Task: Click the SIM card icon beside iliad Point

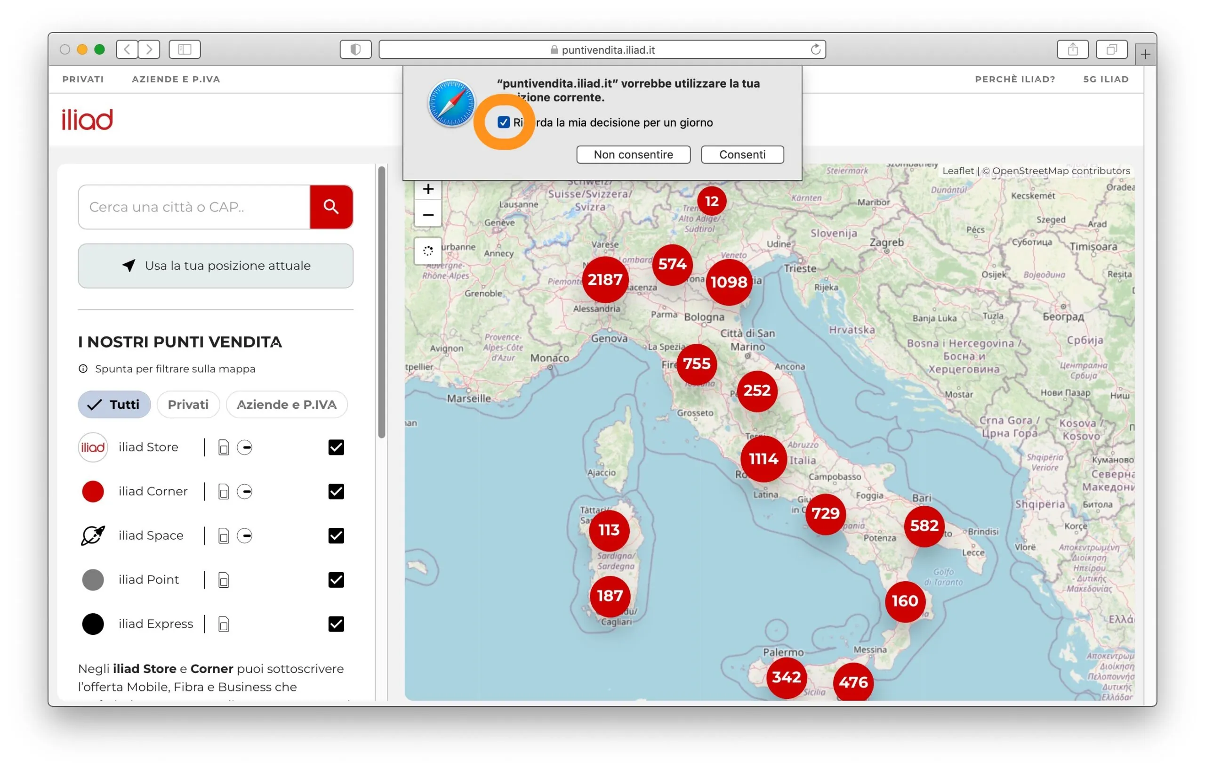Action: (x=223, y=579)
